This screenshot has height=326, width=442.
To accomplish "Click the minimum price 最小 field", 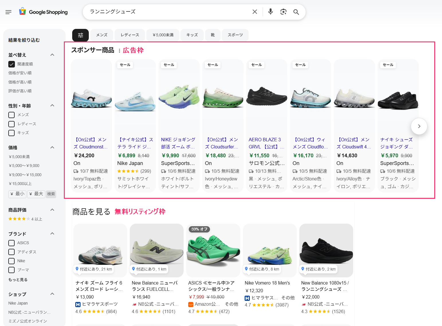I will (17, 194).
